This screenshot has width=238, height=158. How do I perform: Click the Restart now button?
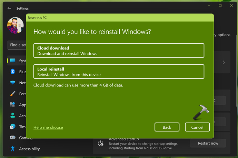208,143
